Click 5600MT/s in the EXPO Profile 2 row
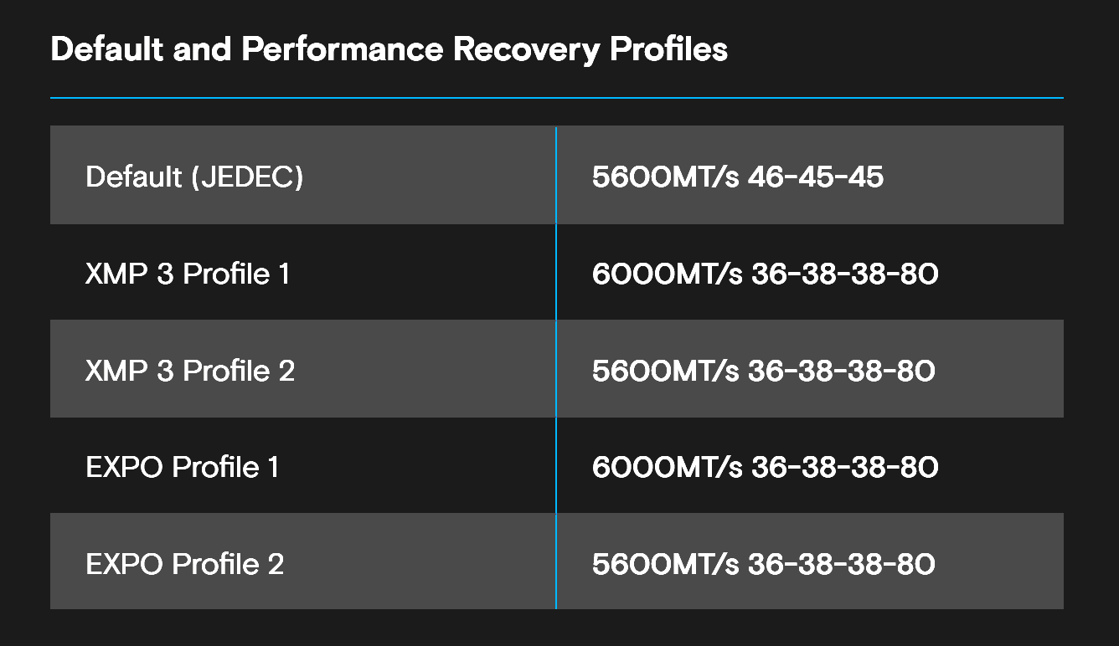 click(x=665, y=564)
